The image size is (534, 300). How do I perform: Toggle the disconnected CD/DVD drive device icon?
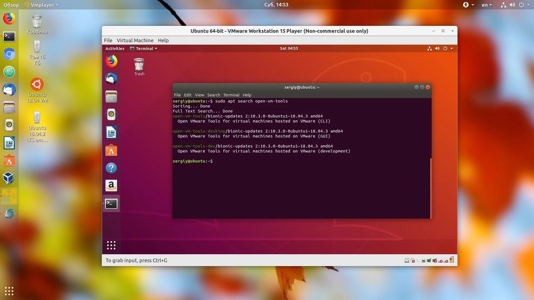412,260
